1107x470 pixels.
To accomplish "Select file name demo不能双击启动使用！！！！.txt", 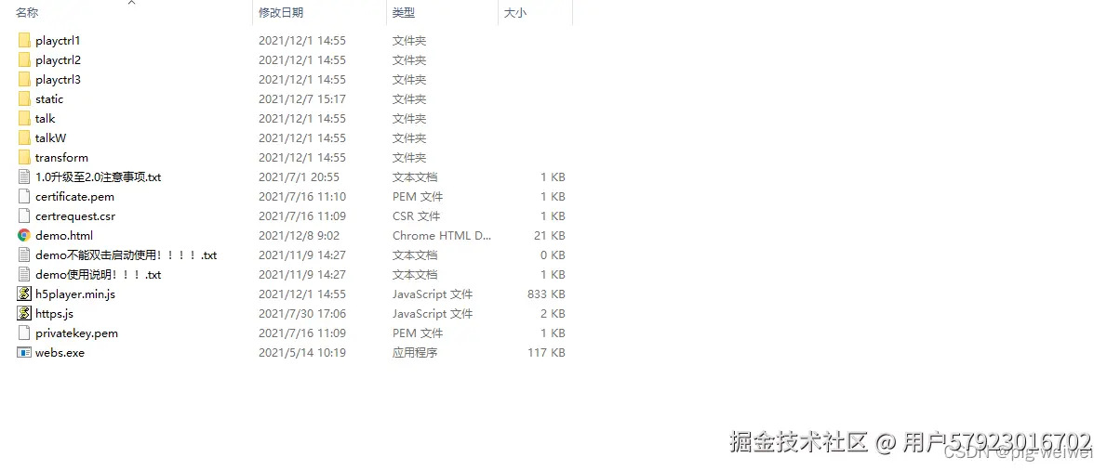I will 126,255.
